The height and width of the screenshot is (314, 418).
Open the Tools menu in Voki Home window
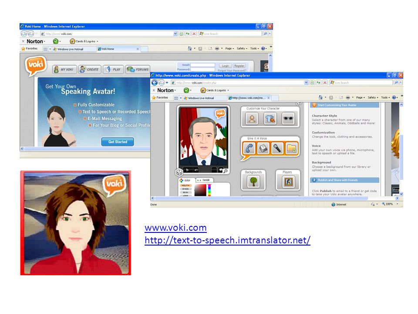pyautogui.click(x=255, y=48)
